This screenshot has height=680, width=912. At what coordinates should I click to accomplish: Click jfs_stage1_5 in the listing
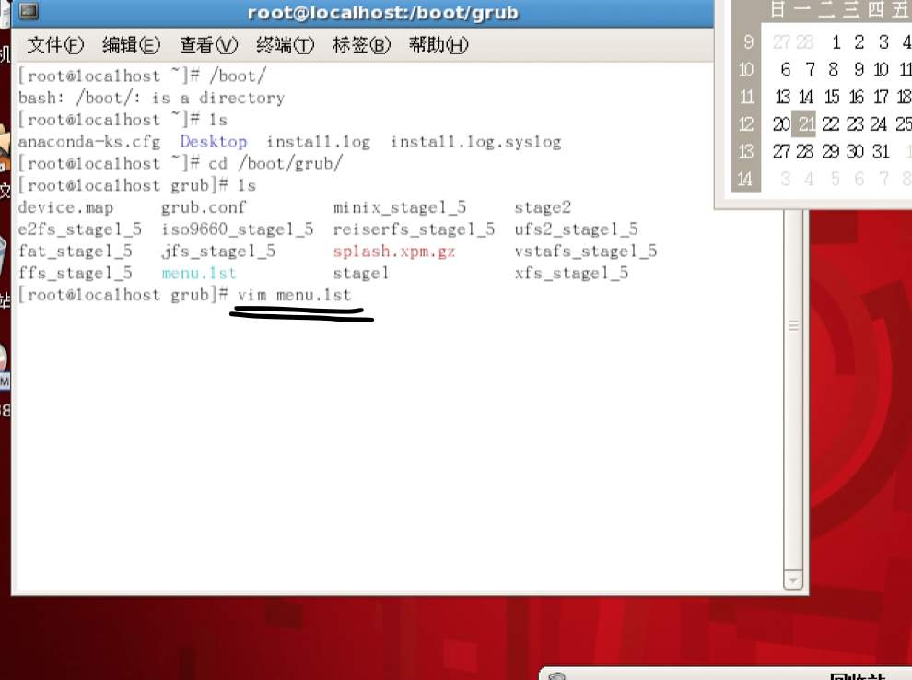(218, 252)
